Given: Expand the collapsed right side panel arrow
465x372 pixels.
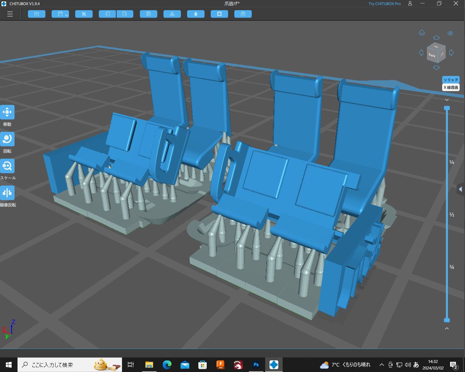Looking at the screenshot, I should [460, 189].
